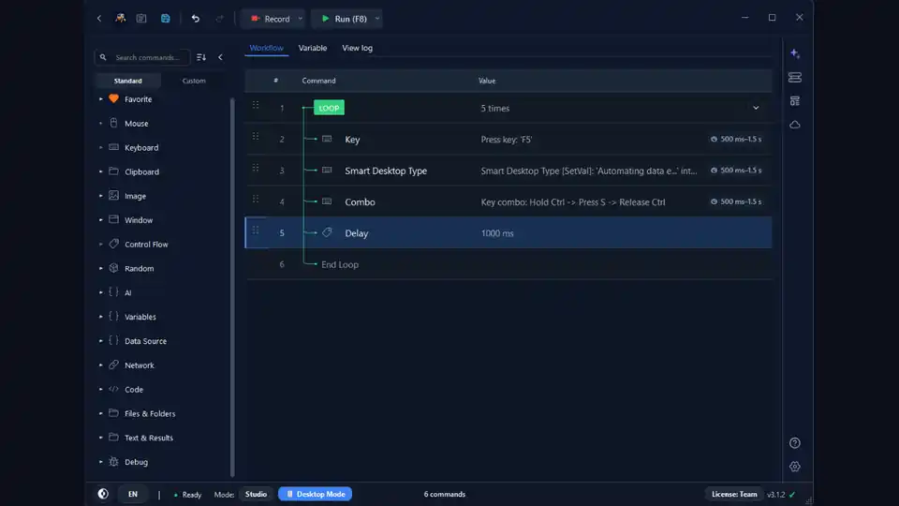This screenshot has width=899, height=506.
Task: Click the cloud icon in right sidebar
Action: point(795,125)
